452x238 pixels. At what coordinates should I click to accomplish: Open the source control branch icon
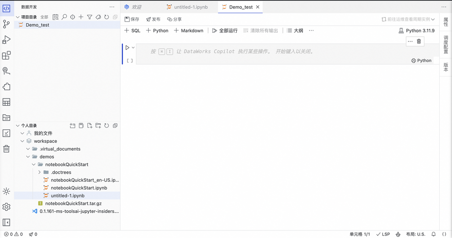click(x=6, y=24)
